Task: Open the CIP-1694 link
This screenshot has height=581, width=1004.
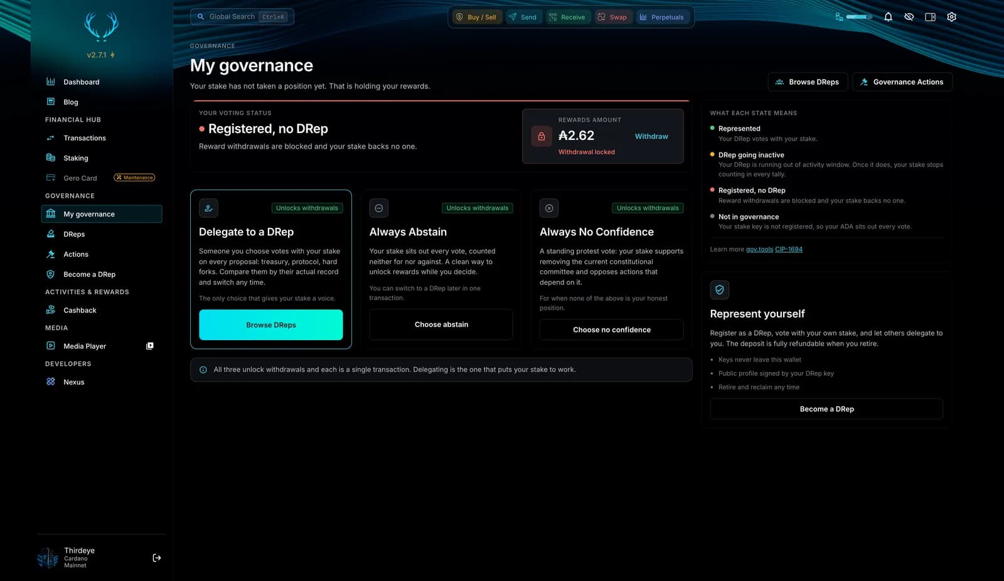Action: tap(789, 249)
